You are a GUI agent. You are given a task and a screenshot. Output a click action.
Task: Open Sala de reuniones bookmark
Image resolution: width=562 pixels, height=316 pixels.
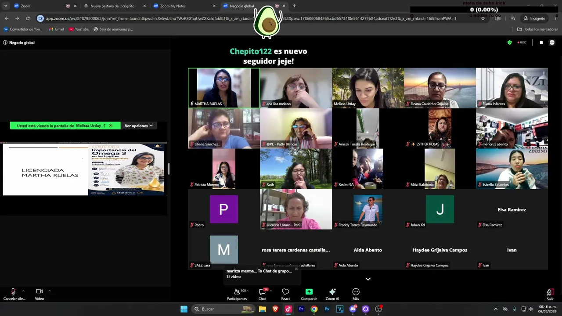click(113, 29)
